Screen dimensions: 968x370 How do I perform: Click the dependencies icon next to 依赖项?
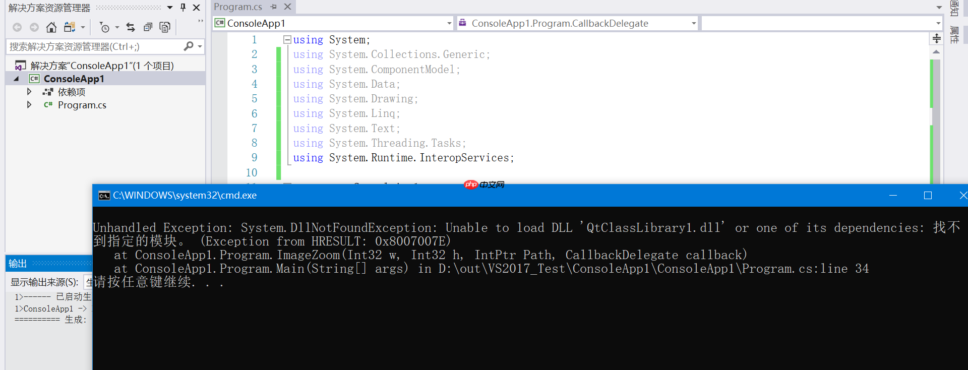pos(48,92)
